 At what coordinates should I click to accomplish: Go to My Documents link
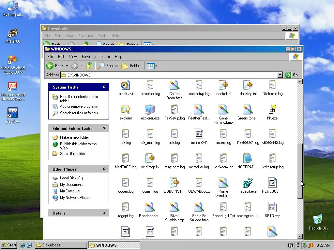point(71,185)
